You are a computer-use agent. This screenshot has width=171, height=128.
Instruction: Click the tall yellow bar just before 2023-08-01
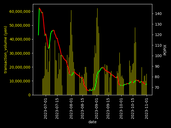pyautogui.click(x=71, y=53)
